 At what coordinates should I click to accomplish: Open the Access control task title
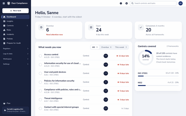click(x=51, y=54)
